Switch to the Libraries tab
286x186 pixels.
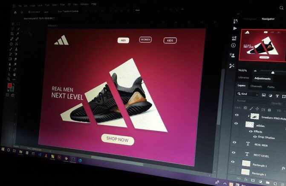243,77
